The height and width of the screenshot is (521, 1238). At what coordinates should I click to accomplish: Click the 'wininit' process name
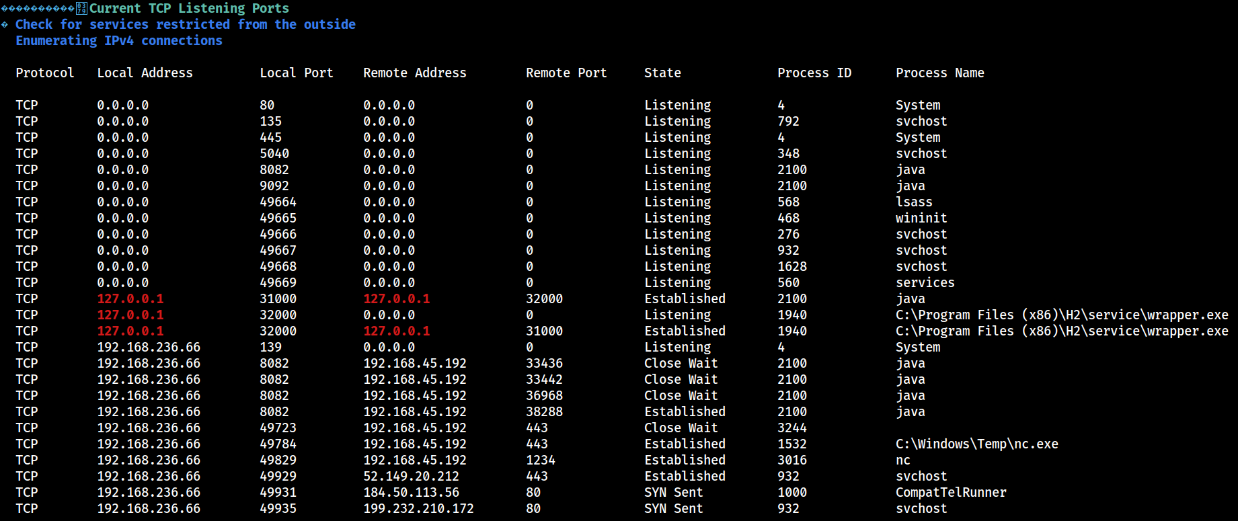(x=921, y=218)
